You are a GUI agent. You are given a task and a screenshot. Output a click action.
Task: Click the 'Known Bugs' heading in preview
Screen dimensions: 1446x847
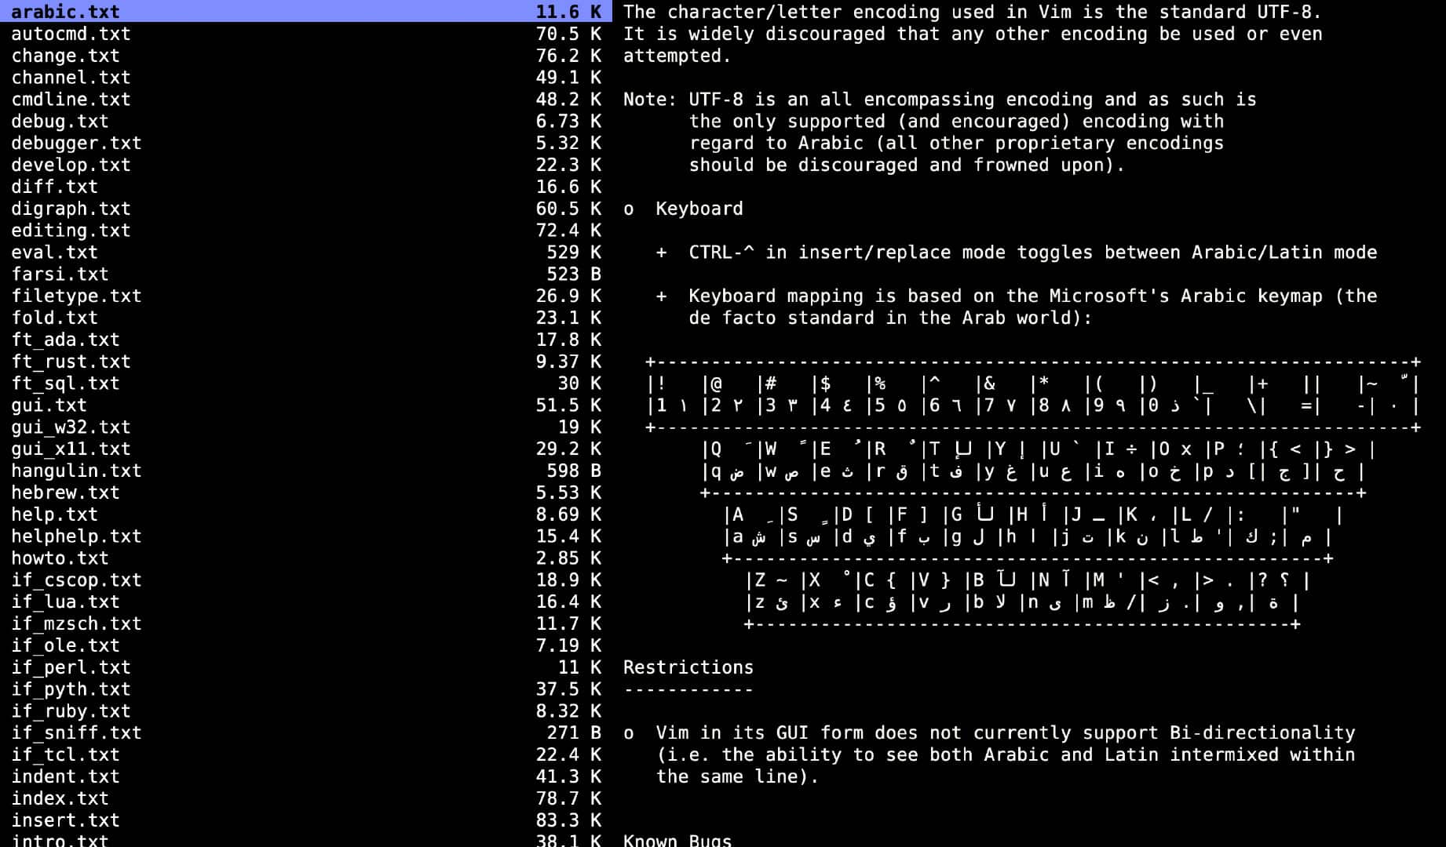pos(677,840)
